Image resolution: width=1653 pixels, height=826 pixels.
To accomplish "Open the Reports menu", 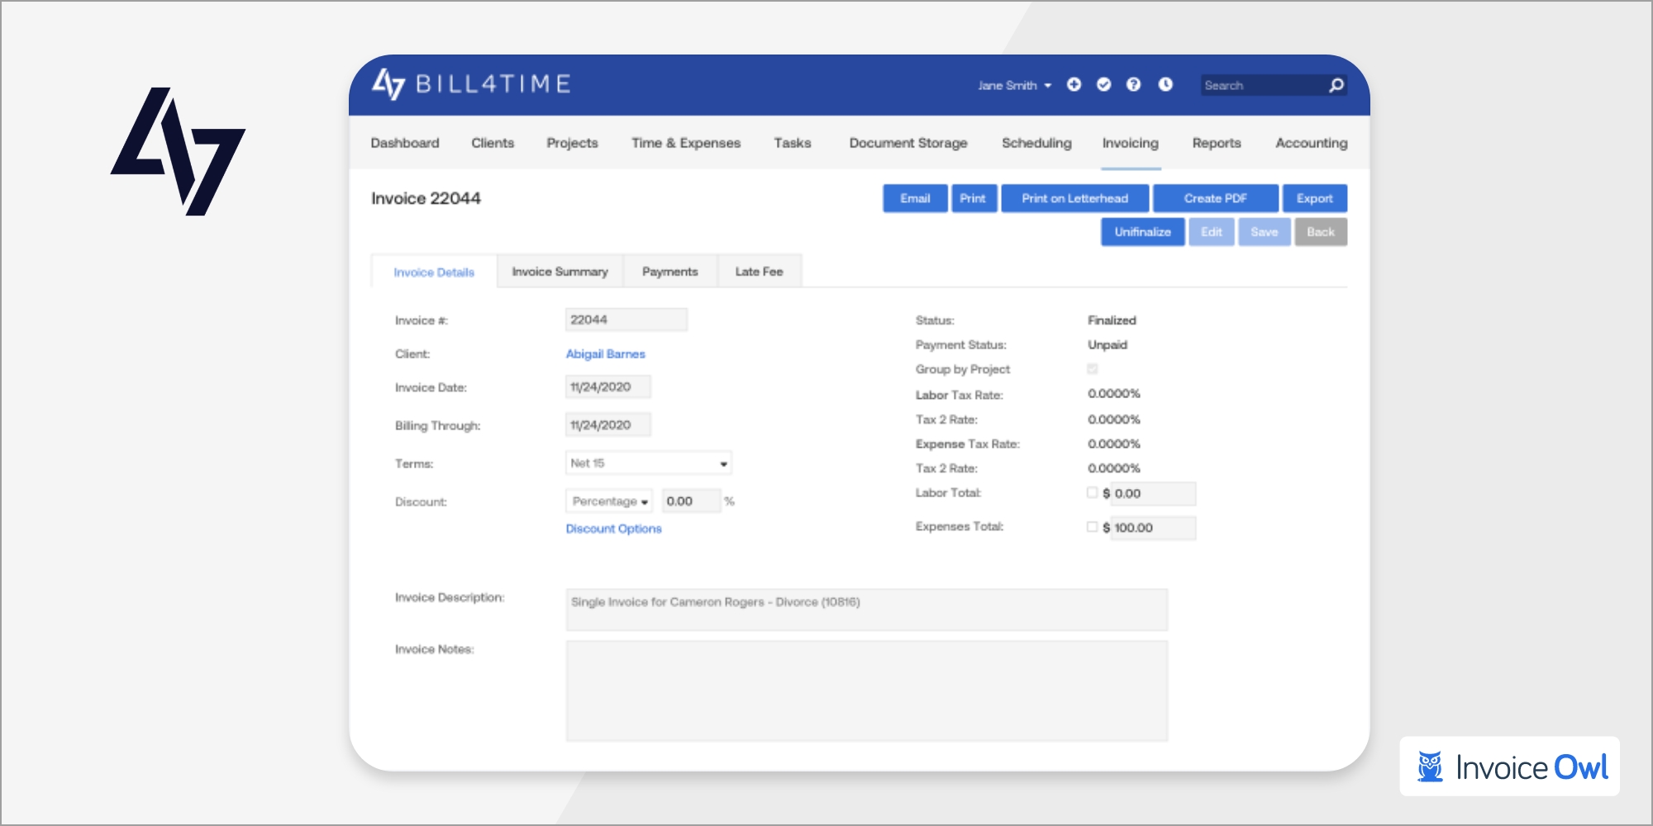I will (1217, 143).
